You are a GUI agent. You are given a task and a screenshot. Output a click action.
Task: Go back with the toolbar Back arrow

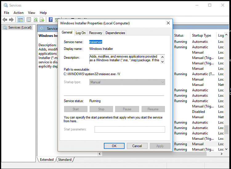tap(5, 20)
